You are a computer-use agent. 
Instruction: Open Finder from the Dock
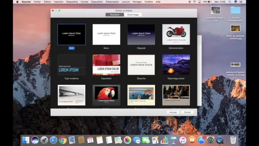coord(26,140)
